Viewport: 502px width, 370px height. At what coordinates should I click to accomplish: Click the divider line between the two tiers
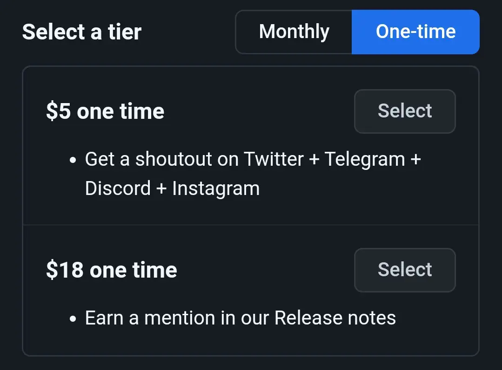(x=251, y=225)
